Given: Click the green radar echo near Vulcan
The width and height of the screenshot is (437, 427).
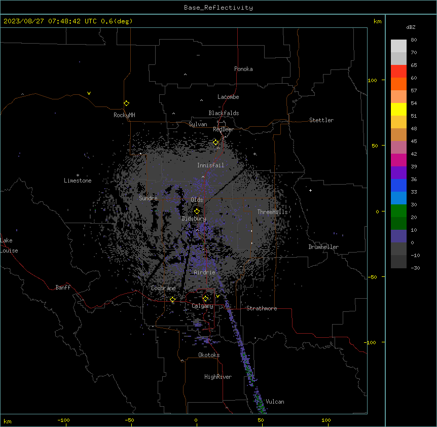Looking at the screenshot, I should pyautogui.click(x=260, y=403).
